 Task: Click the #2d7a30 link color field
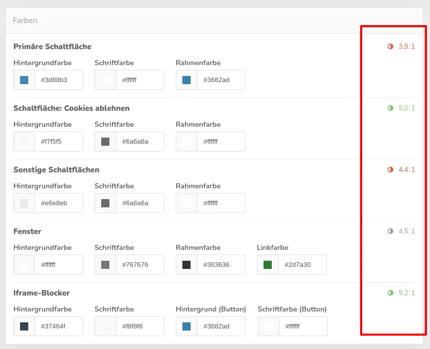coord(302,265)
